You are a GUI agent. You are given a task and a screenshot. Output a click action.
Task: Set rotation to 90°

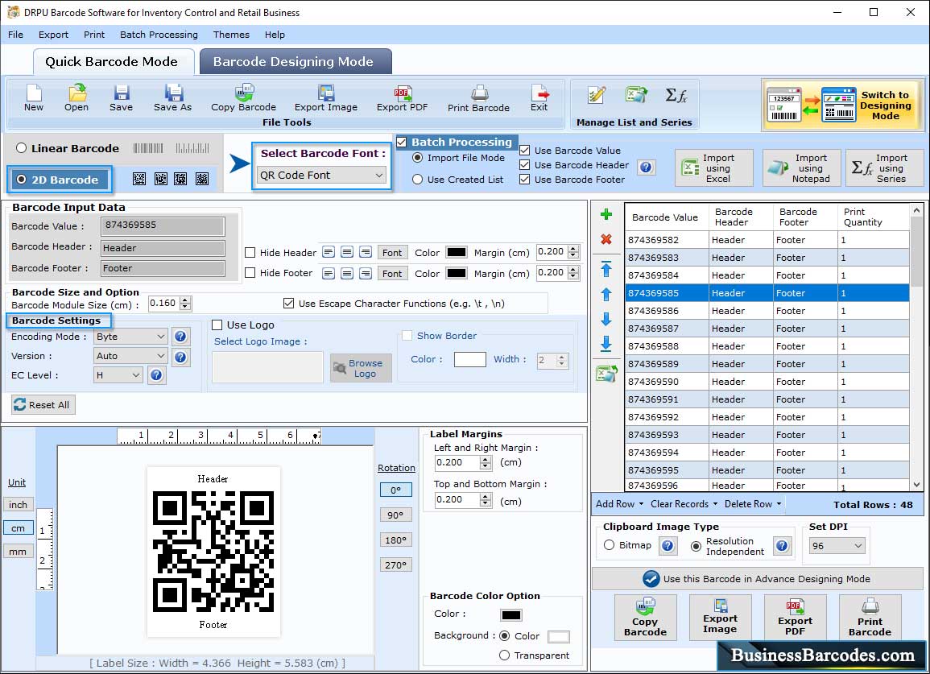coord(395,515)
